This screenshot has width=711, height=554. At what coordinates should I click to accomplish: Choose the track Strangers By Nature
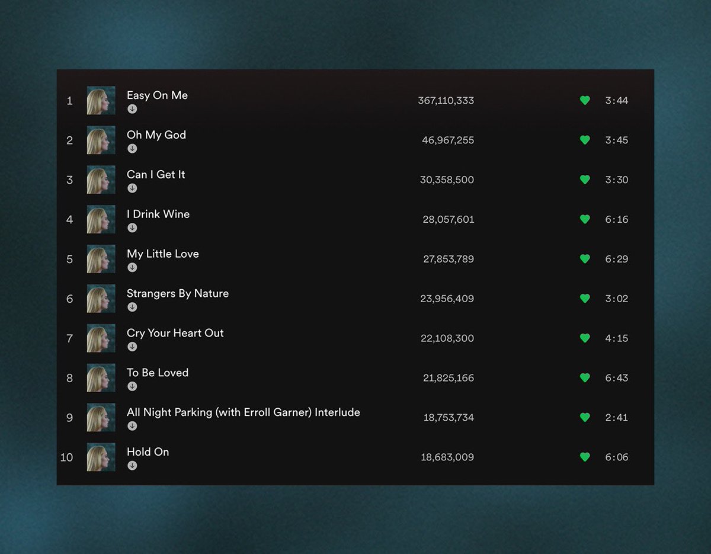click(178, 293)
